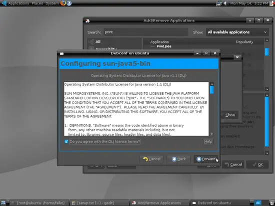Click the license text scroll up arrow

(x=211, y=84)
